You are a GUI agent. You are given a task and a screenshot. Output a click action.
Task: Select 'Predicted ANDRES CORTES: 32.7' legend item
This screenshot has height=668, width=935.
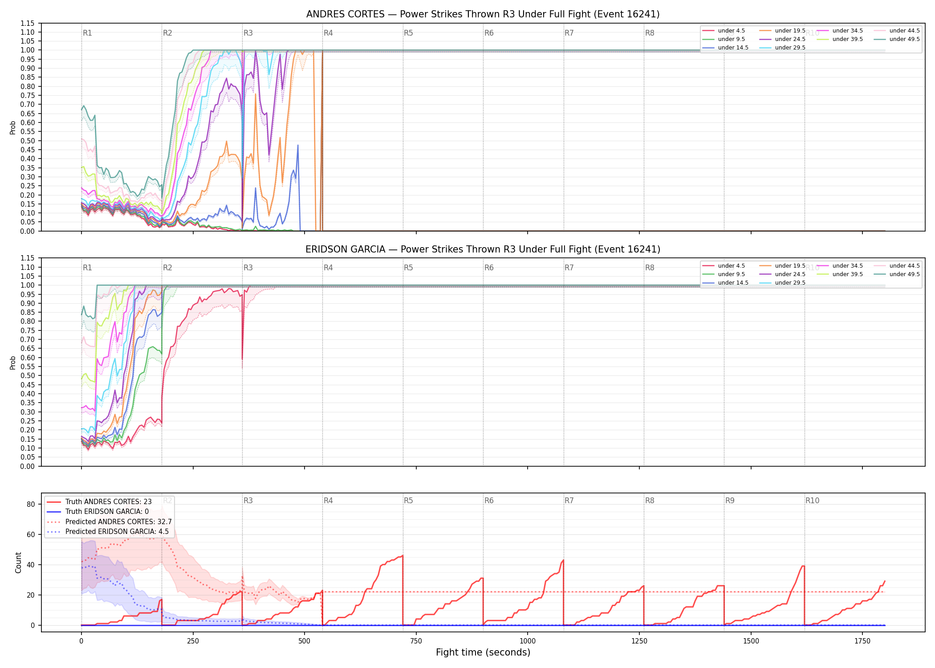coord(109,522)
